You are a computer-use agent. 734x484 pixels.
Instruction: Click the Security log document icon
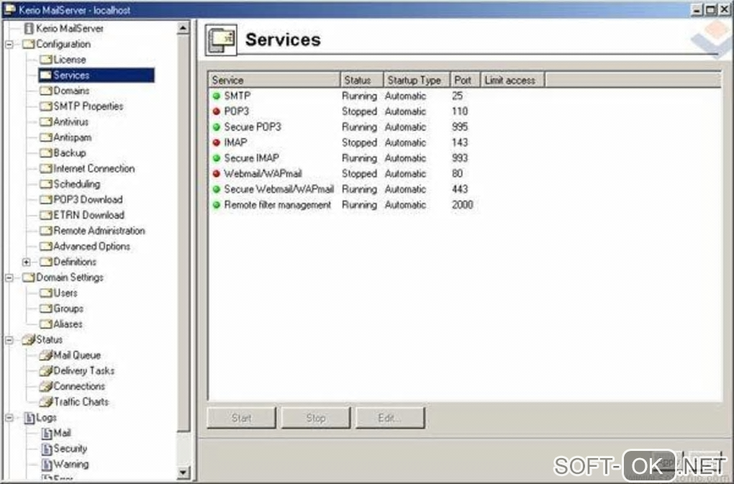click(46, 449)
